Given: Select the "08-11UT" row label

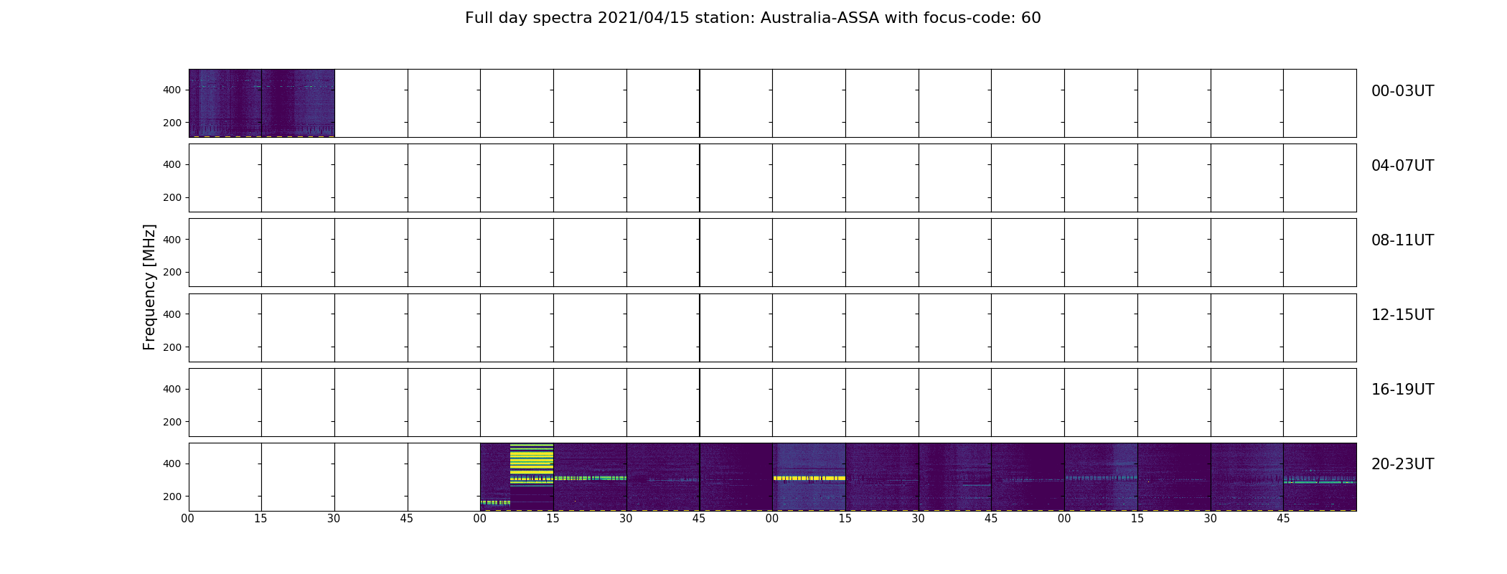Looking at the screenshot, I should [1402, 240].
